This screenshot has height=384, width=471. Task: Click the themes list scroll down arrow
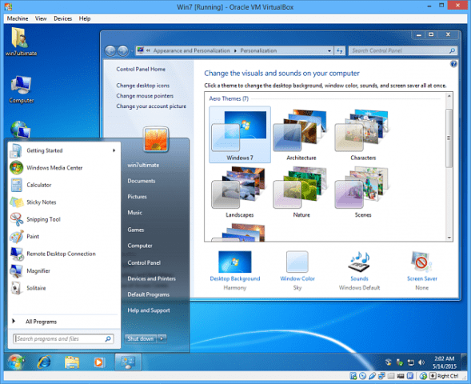[449, 238]
